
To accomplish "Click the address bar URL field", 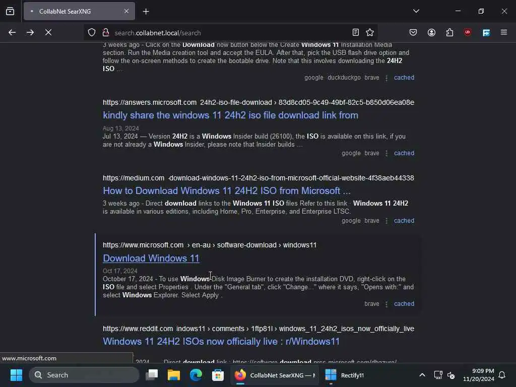I will pos(230,33).
